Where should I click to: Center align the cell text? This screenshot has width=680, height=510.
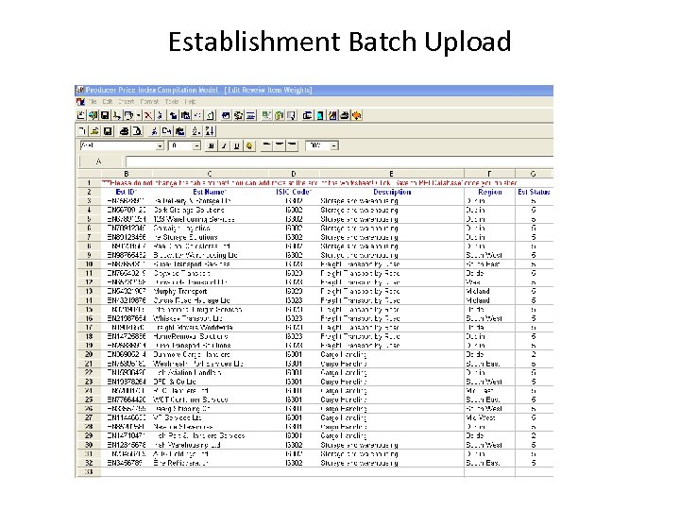280,145
